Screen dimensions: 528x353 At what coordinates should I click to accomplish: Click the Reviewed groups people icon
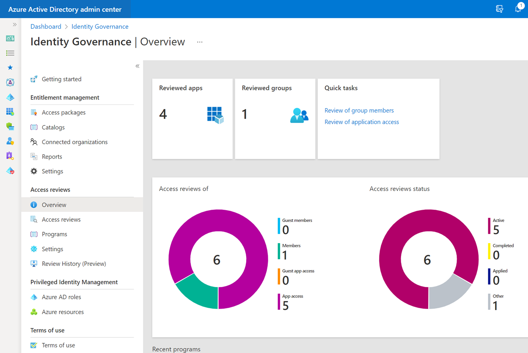click(x=299, y=115)
